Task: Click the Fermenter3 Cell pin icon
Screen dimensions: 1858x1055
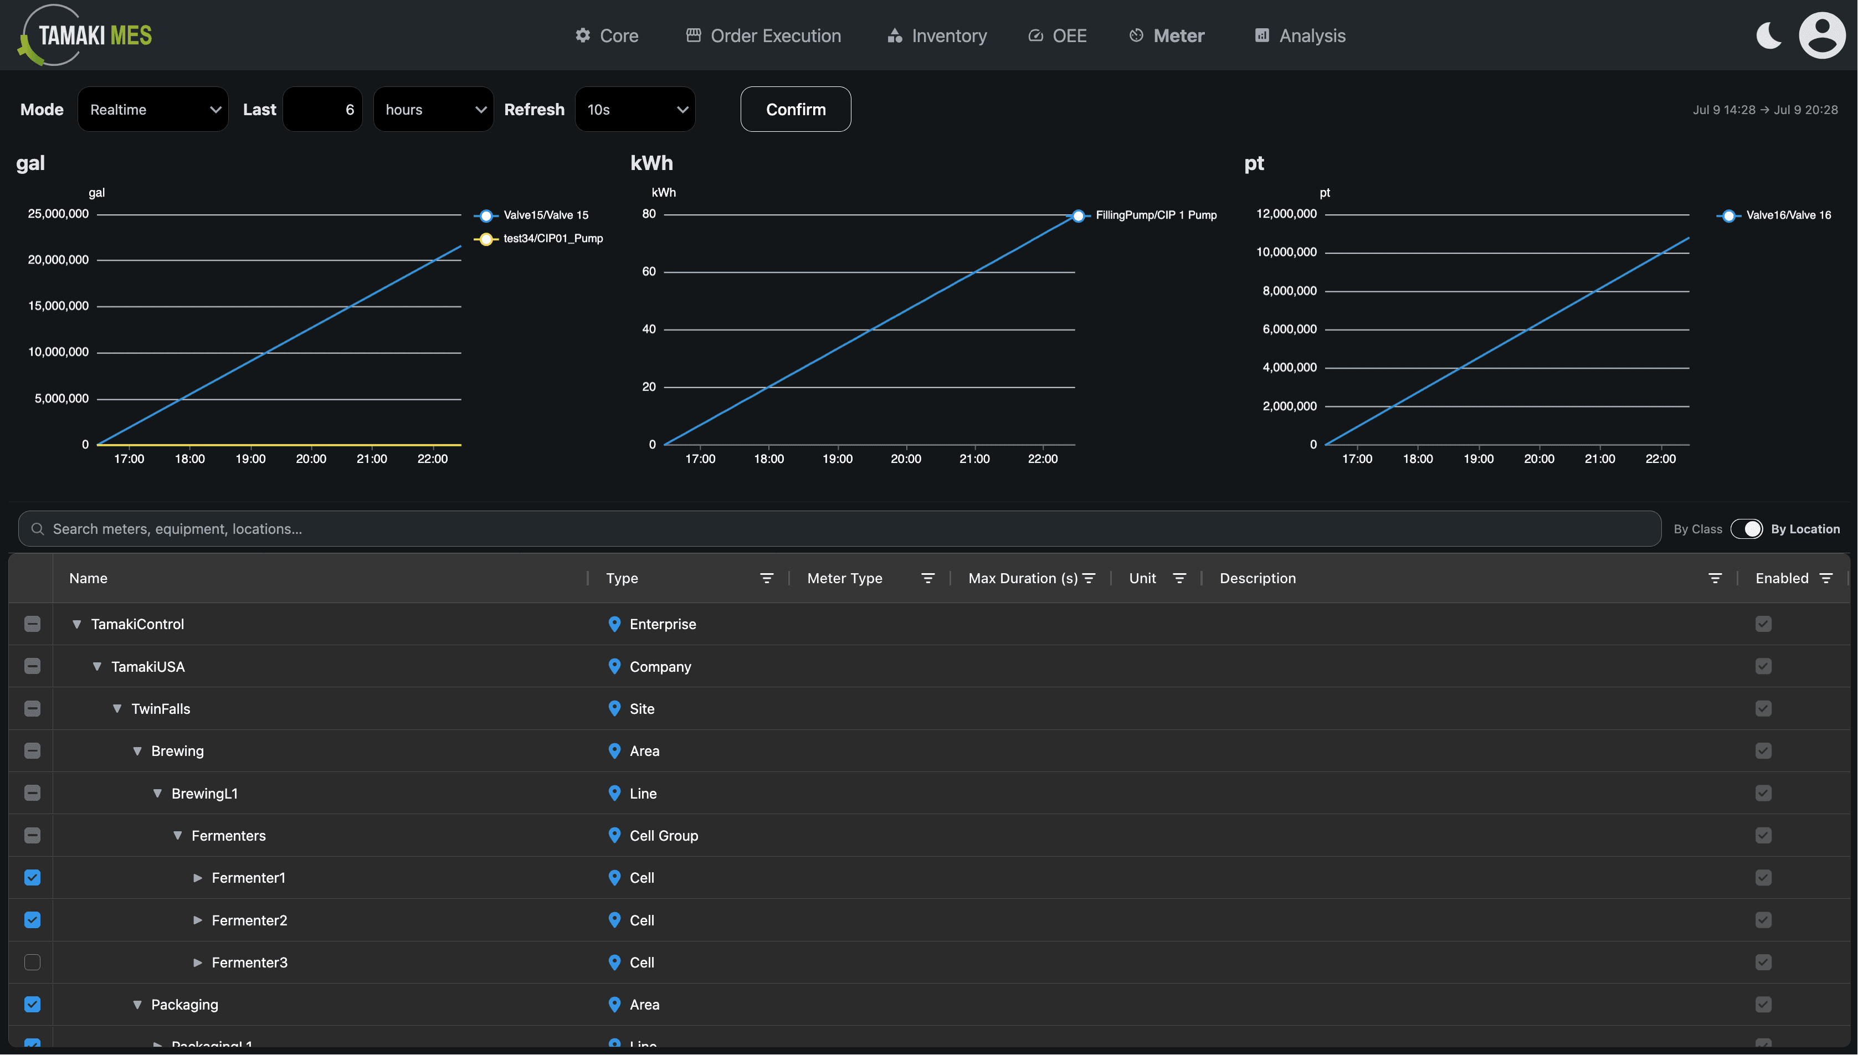Action: coord(614,963)
